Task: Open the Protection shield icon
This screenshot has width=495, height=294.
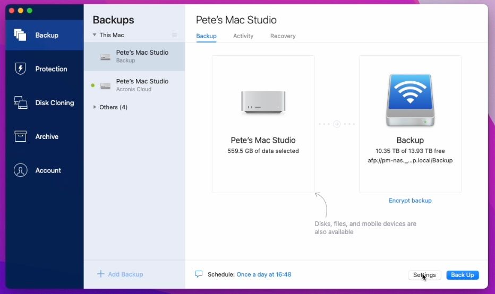Action: tap(20, 68)
